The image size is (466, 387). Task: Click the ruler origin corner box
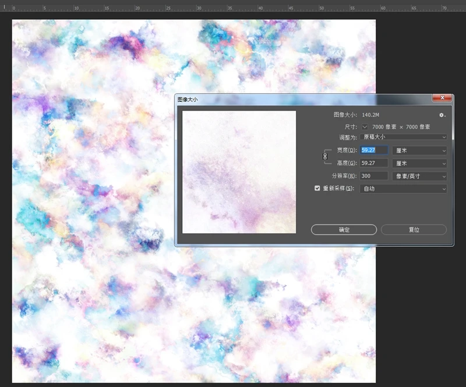click(3, 8)
